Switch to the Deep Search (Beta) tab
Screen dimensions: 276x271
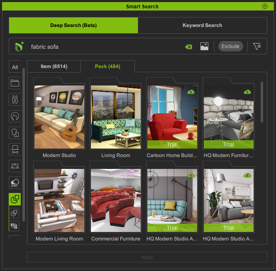click(x=73, y=25)
